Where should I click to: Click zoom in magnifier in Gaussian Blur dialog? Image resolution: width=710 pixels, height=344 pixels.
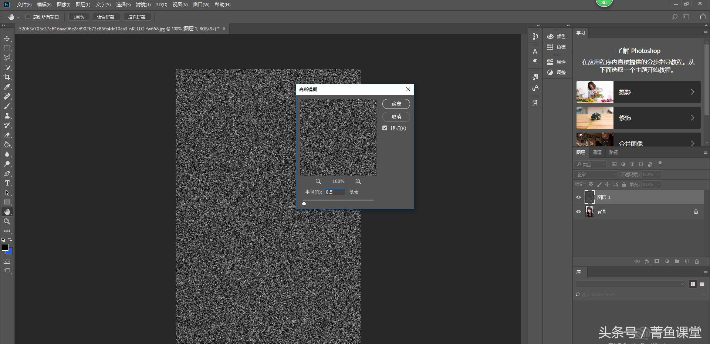pyautogui.click(x=358, y=181)
